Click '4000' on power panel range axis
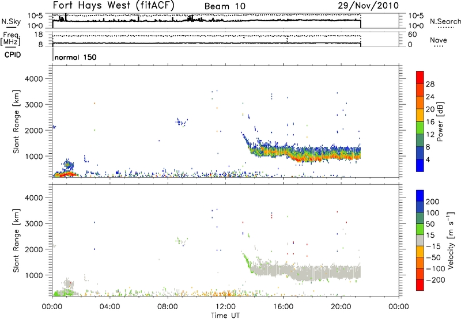The width and height of the screenshot is (461, 319). [34, 79]
